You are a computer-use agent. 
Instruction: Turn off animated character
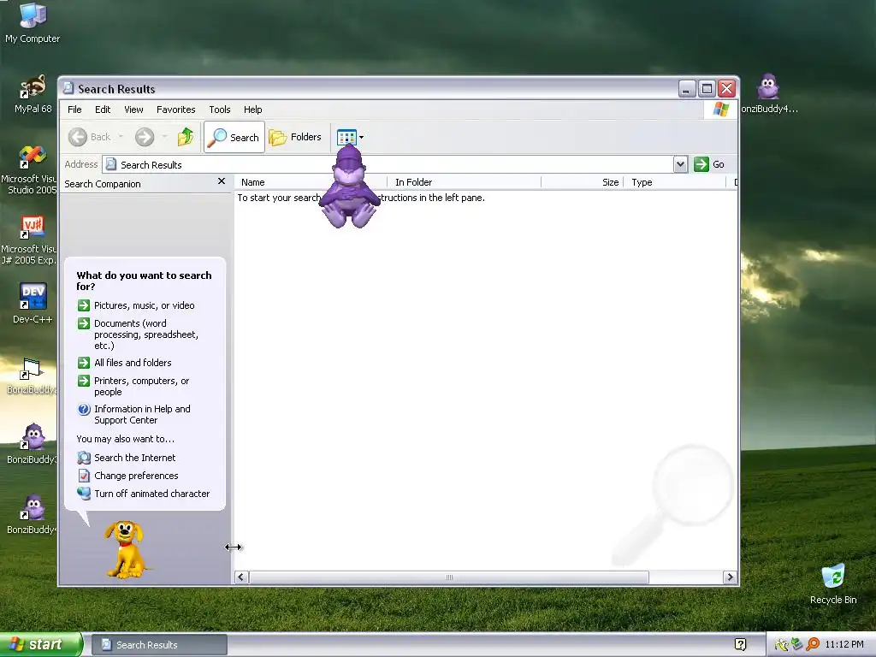(x=144, y=494)
